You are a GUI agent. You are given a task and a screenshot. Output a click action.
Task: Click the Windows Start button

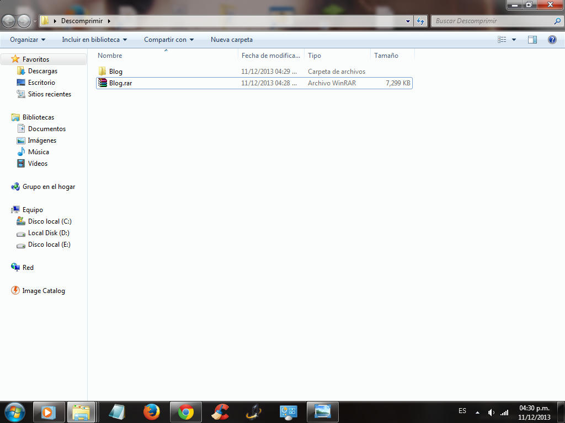point(14,411)
